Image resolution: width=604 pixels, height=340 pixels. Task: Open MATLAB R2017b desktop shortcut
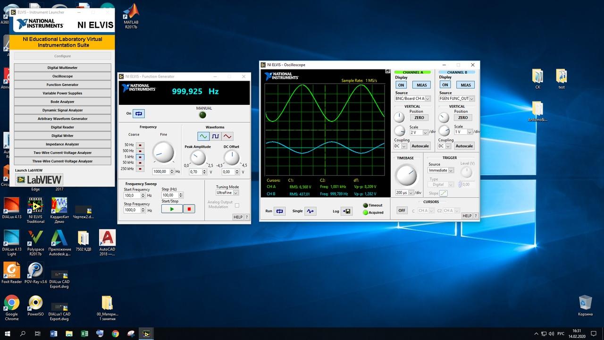(131, 17)
